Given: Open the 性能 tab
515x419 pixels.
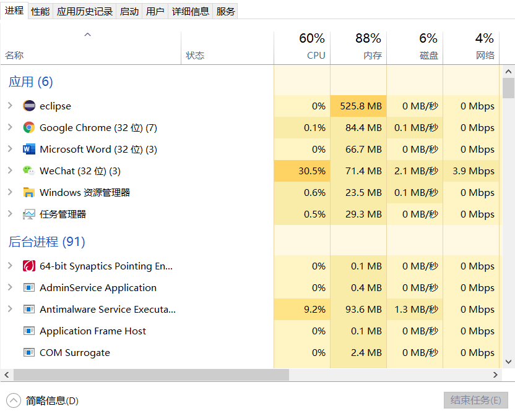Looking at the screenshot, I should pos(40,12).
